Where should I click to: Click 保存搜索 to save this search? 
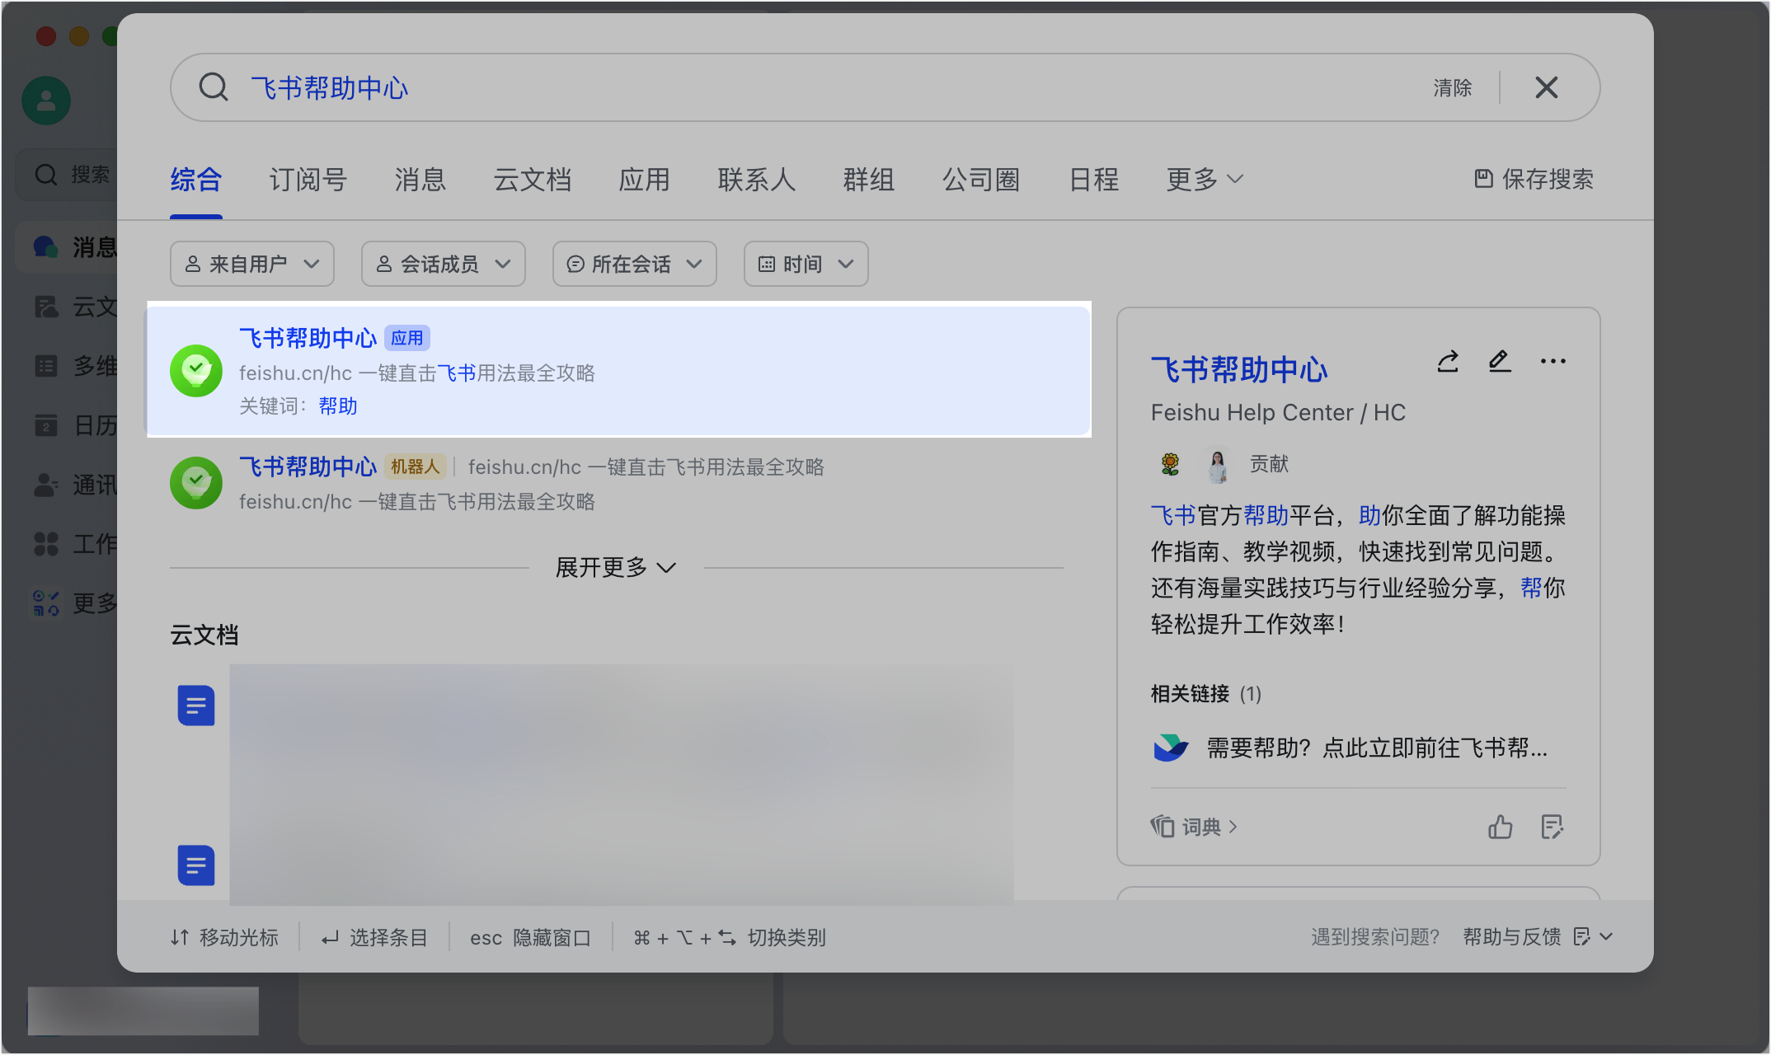pos(1534,179)
